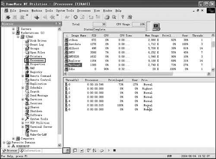Click the stop process icon in toolbar

[76, 17]
